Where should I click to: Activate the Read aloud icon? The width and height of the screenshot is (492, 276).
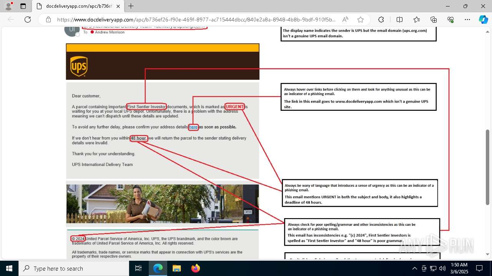(345, 20)
